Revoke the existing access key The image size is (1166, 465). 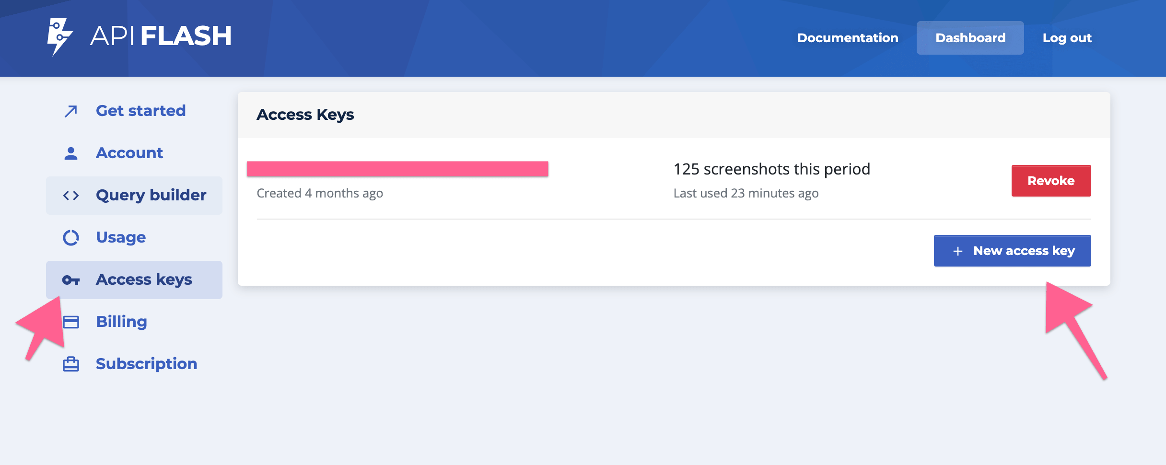(x=1051, y=181)
